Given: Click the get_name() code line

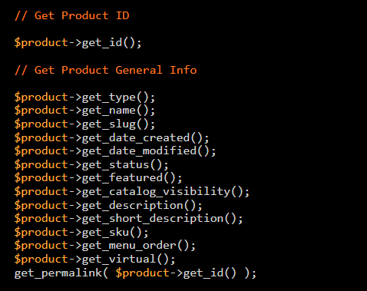Looking at the screenshot, I should click(84, 111).
